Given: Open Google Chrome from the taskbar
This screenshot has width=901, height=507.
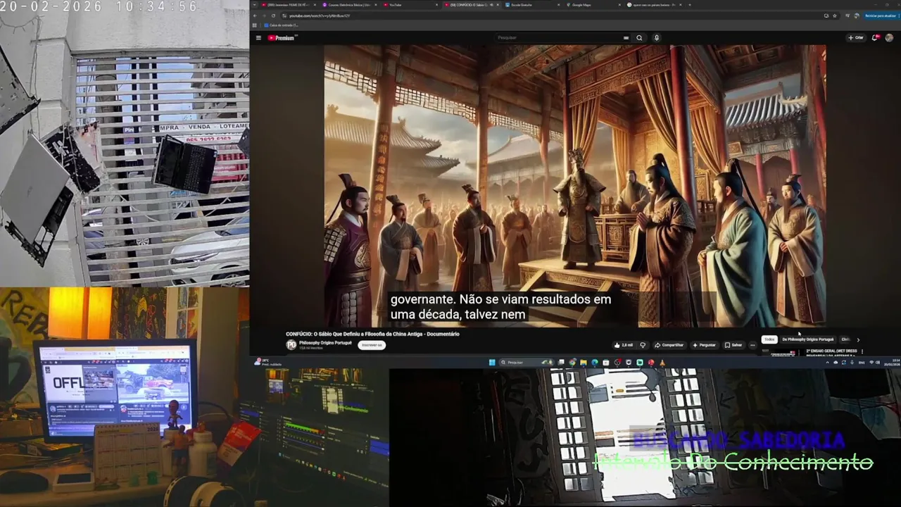Looking at the screenshot, I should click(572, 363).
